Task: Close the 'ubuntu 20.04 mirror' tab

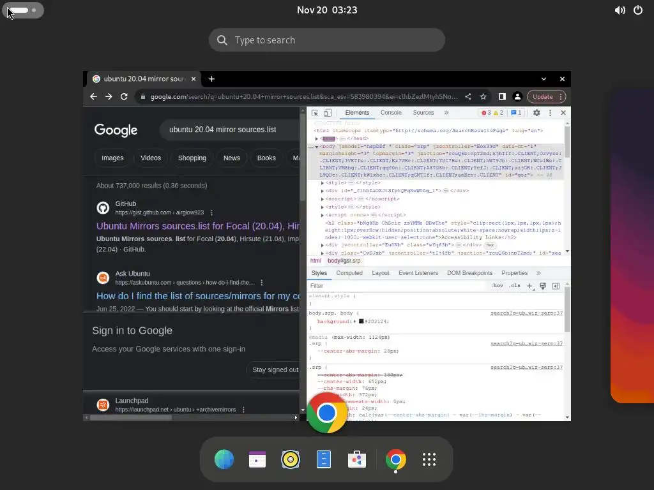Action: tap(194, 78)
